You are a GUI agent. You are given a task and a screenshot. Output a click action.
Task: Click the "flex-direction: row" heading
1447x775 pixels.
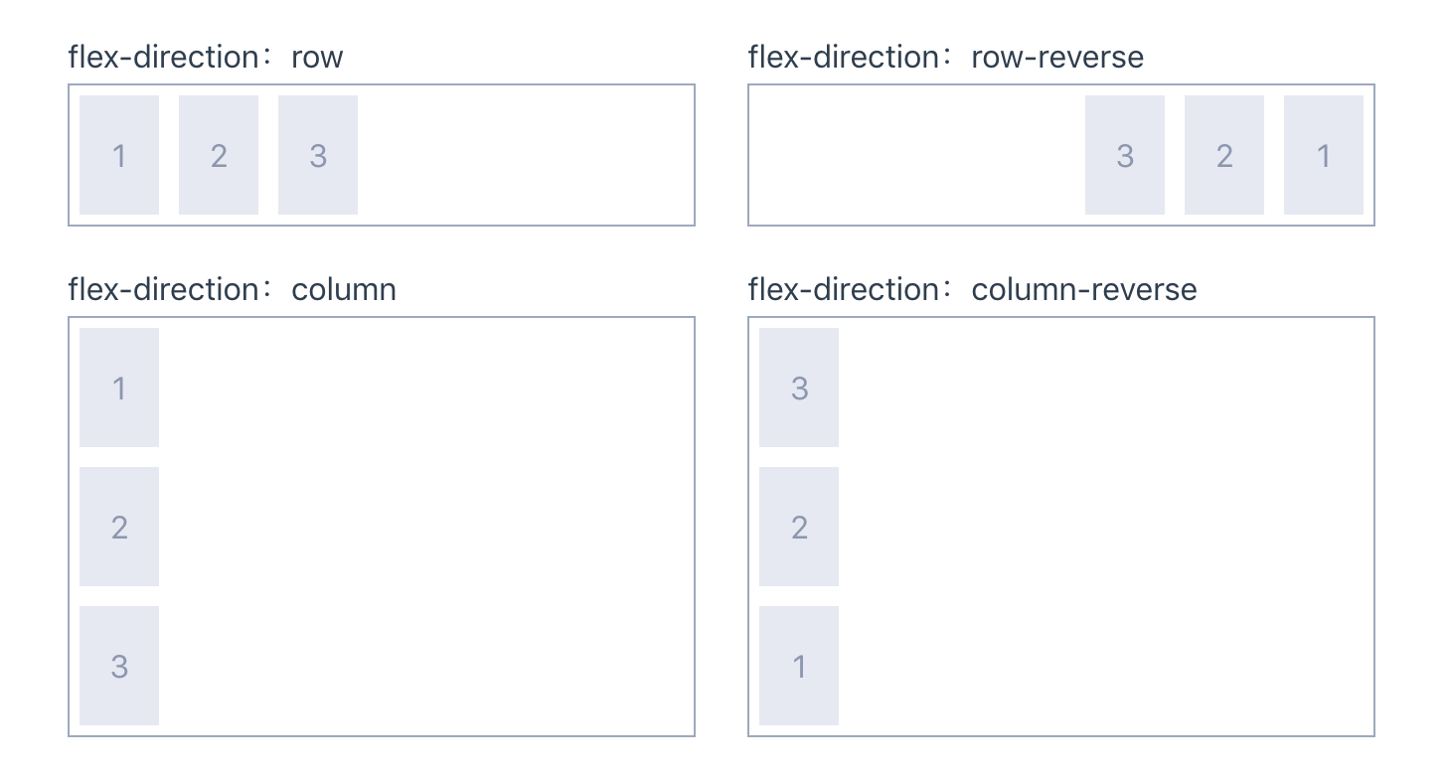206,57
